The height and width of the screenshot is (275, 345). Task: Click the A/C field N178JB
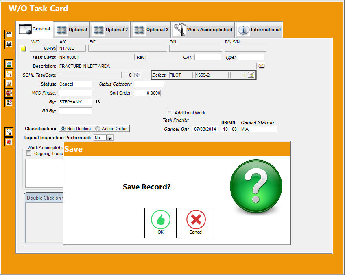pyautogui.click(x=72, y=48)
